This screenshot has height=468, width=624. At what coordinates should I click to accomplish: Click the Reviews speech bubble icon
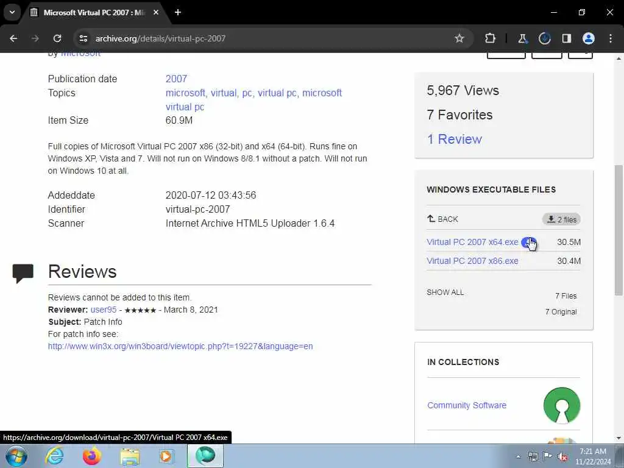23,273
